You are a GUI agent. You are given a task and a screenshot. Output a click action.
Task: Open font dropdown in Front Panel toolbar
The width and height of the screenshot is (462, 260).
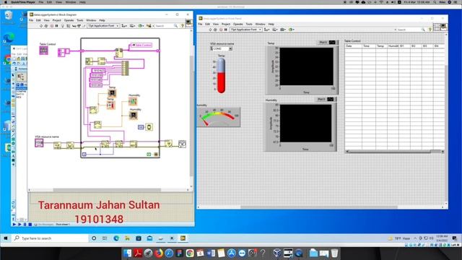(245, 30)
